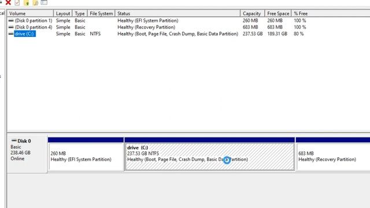Click 'Healthy (Recovery Partition)' status in list
Screen dimensions: 370x208
pos(146,27)
